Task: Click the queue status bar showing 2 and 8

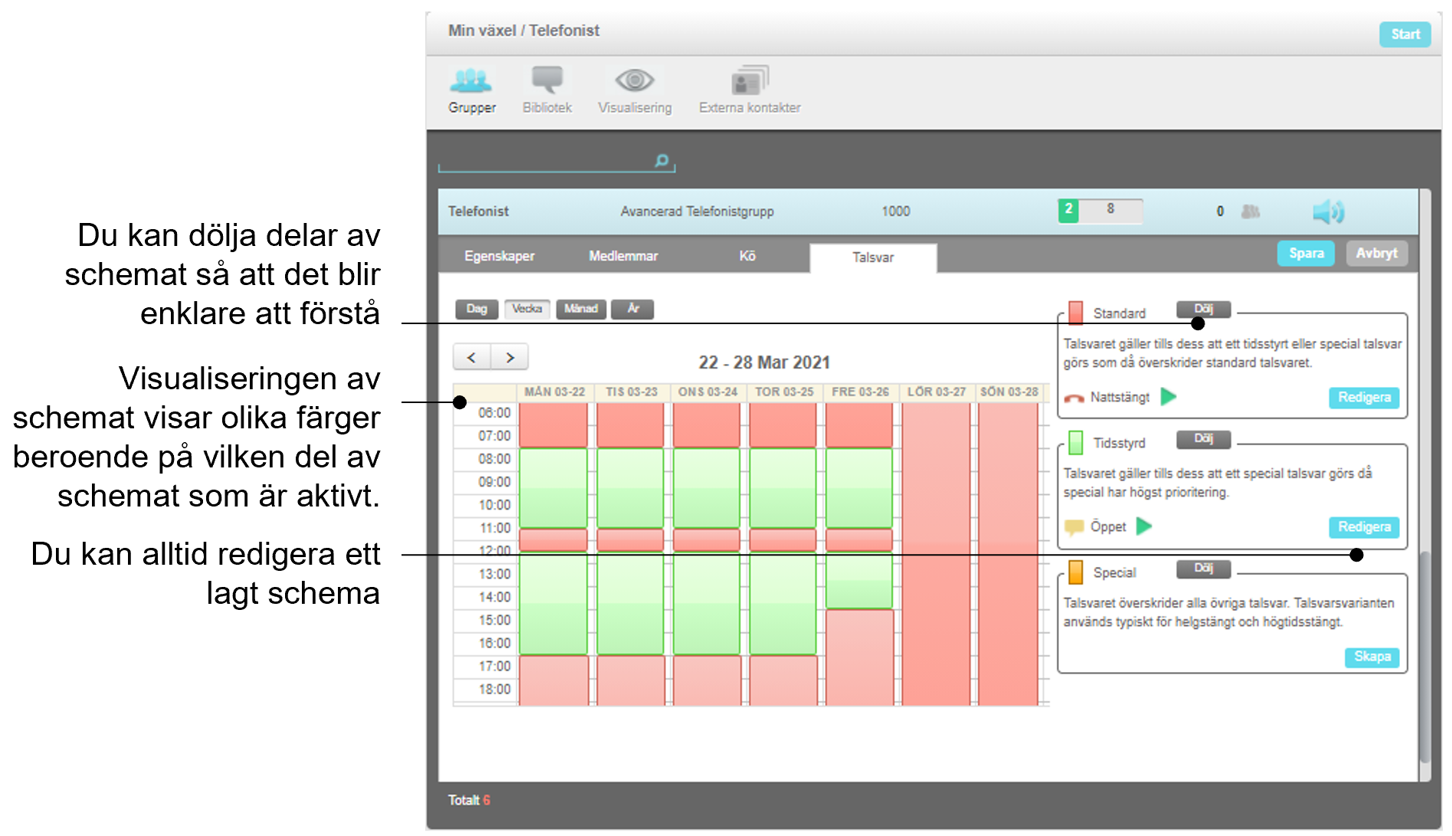Action: coord(1100,211)
